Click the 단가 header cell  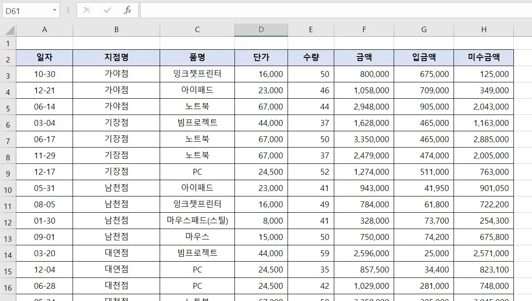coord(261,58)
